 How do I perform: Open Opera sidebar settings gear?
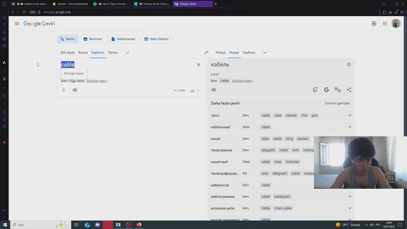tap(4, 126)
